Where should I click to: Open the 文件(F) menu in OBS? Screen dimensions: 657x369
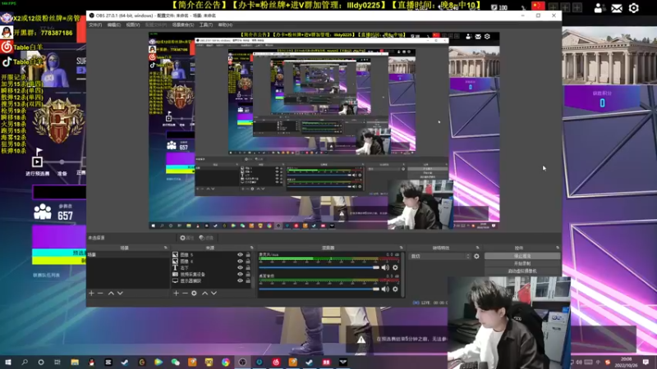(95, 25)
